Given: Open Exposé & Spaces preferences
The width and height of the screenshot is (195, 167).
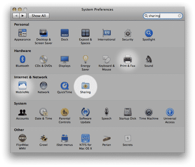Looking at the screenshot, I should (85, 37).
